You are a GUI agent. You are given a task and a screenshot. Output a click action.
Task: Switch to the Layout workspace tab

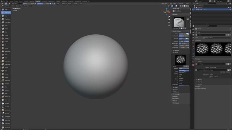pos(26,1)
